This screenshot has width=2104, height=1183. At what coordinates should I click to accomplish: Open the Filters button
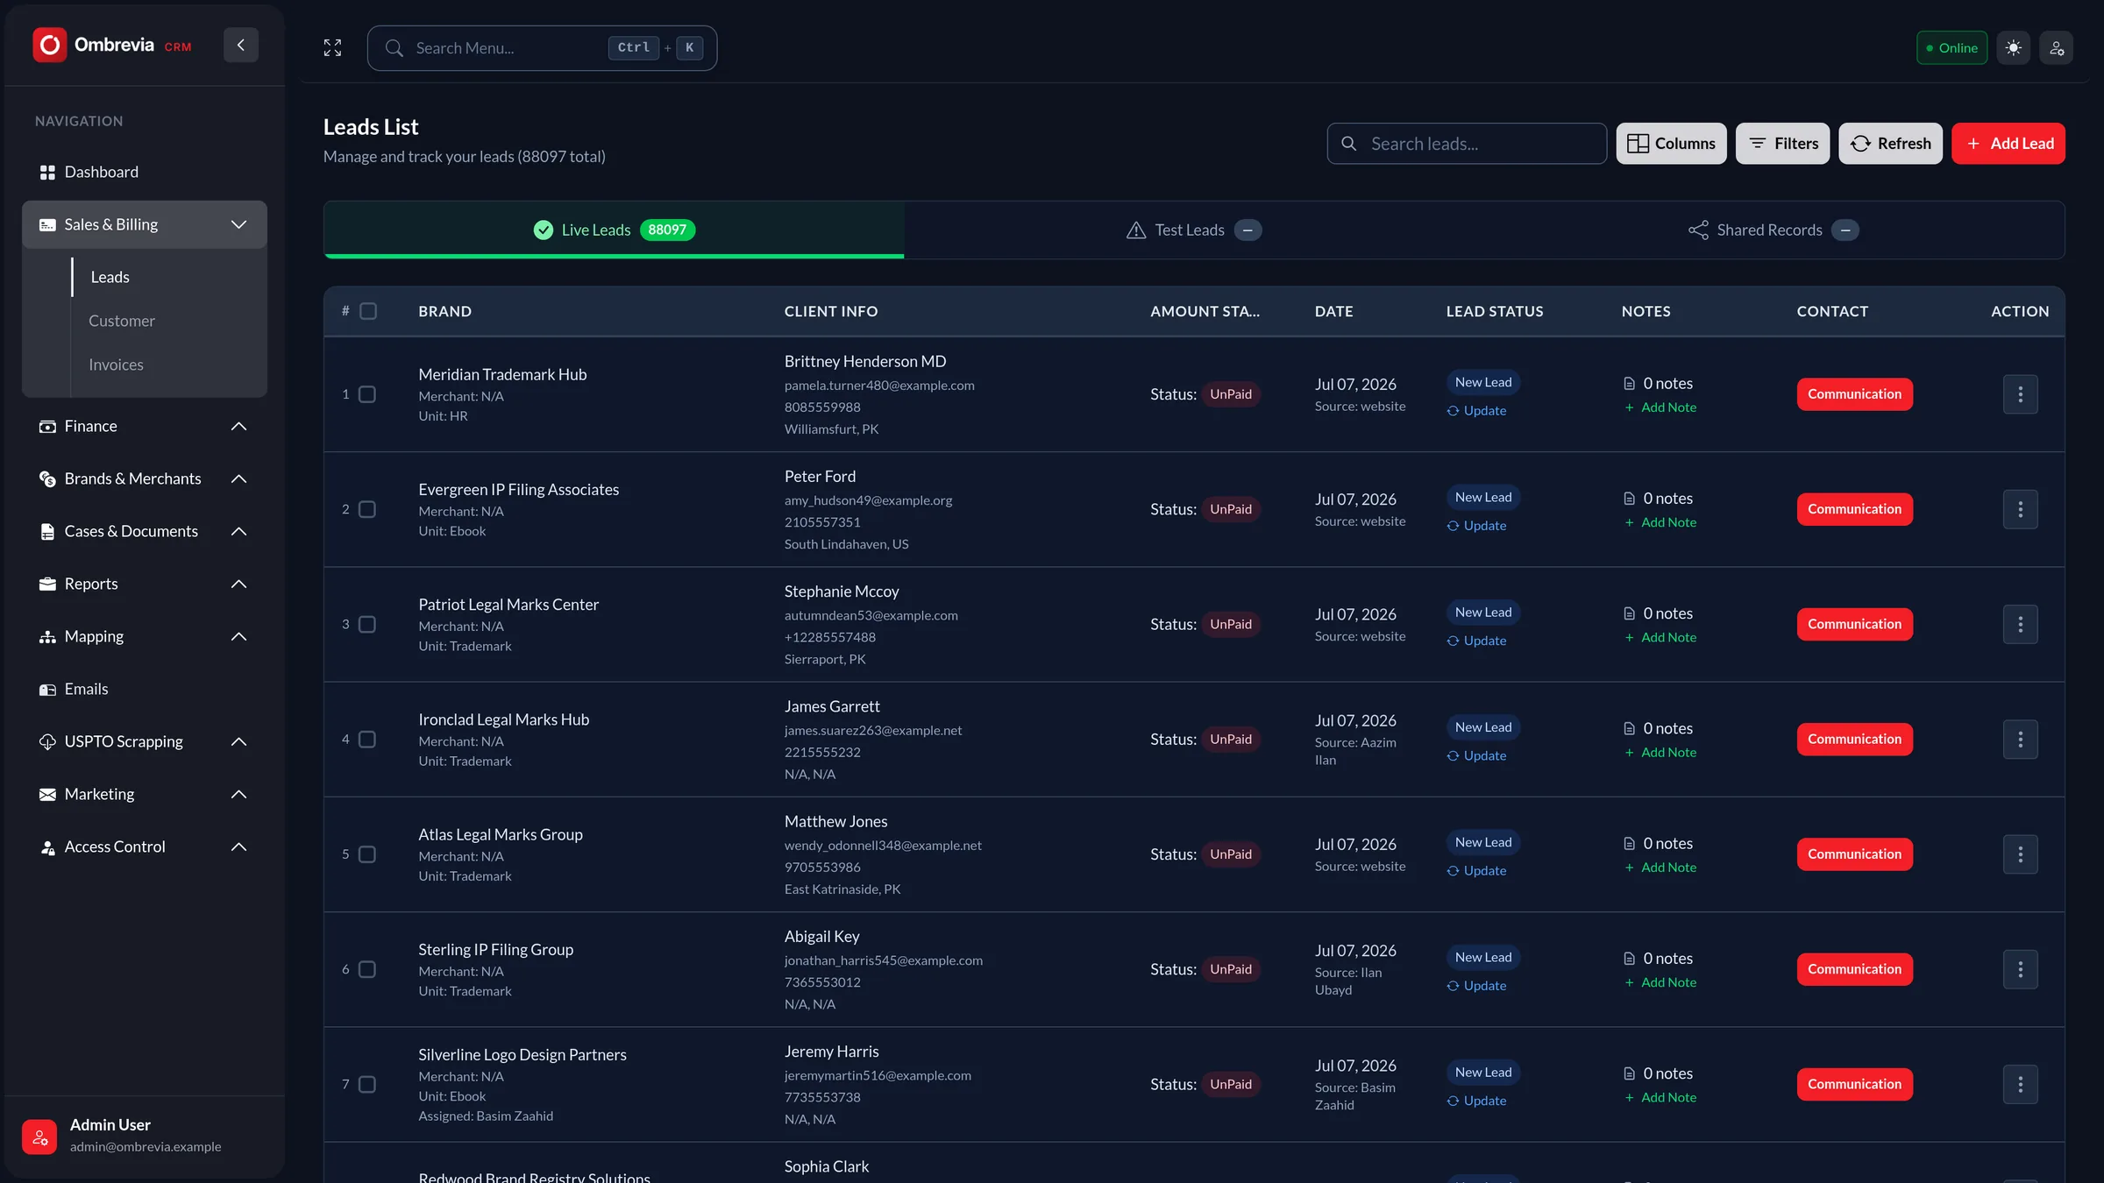1782,143
